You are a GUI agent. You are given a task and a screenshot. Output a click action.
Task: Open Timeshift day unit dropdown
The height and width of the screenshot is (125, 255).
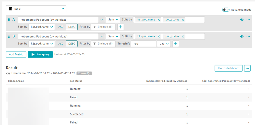pyautogui.click(x=164, y=44)
